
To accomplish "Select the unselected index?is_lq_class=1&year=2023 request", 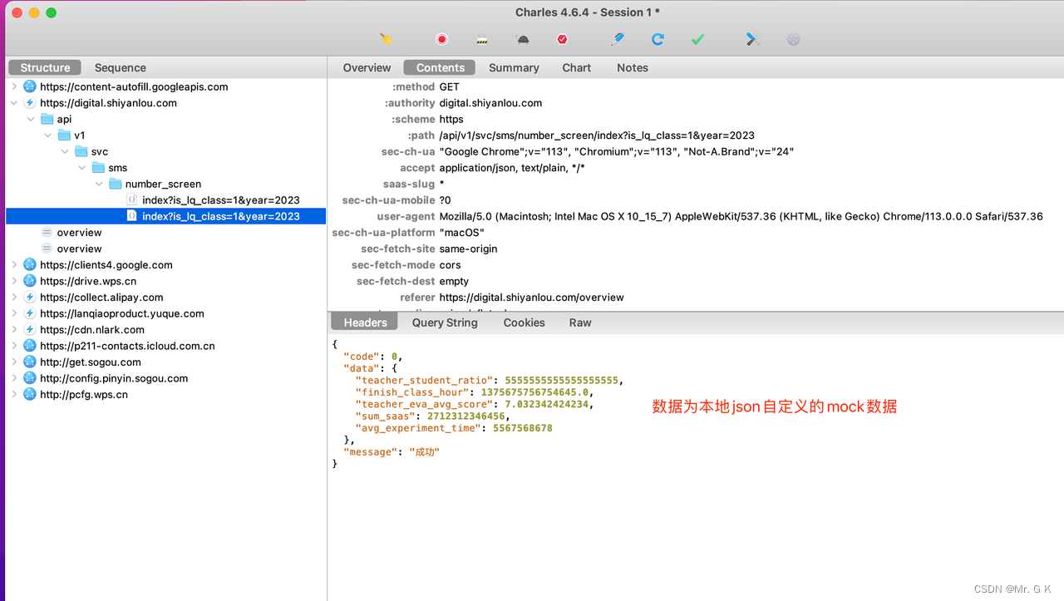I will 220,200.
